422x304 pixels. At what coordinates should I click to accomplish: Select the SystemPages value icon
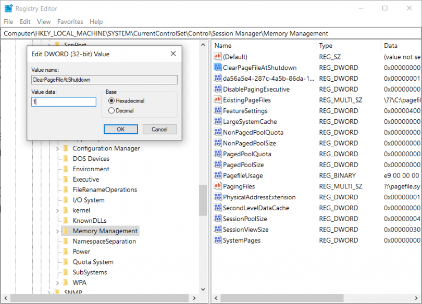click(218, 240)
